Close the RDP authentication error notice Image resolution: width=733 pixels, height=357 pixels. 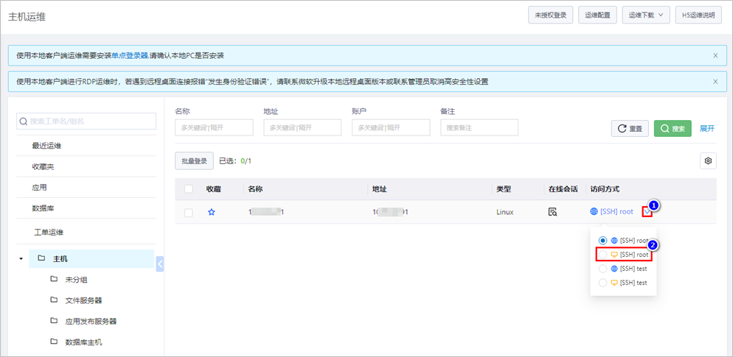pos(715,82)
